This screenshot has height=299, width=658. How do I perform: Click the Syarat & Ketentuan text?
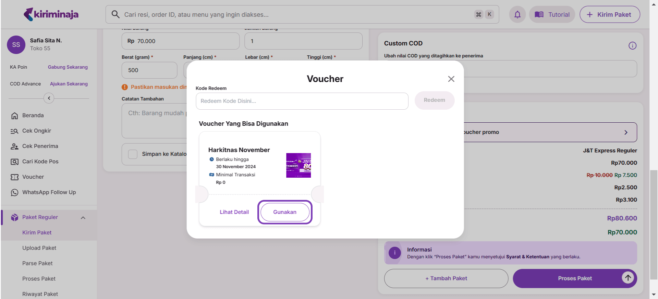click(528, 257)
